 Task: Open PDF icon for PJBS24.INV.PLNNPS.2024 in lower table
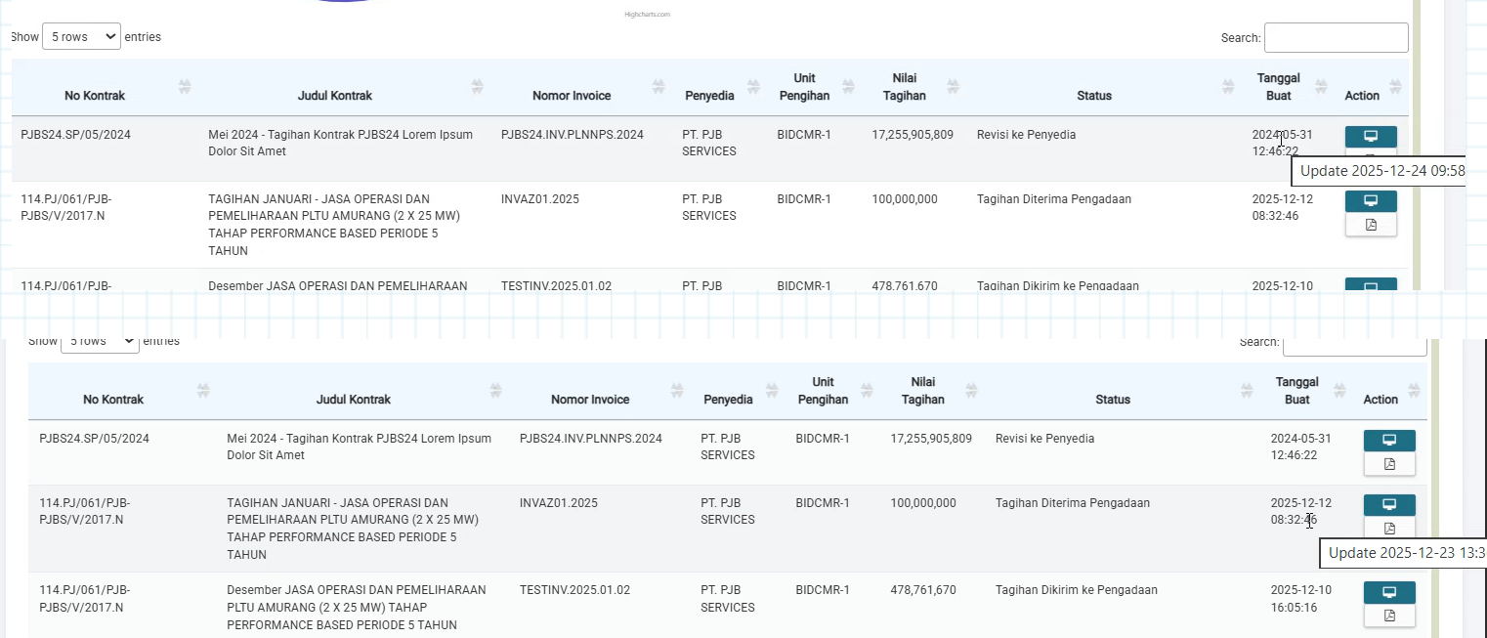tap(1388, 464)
